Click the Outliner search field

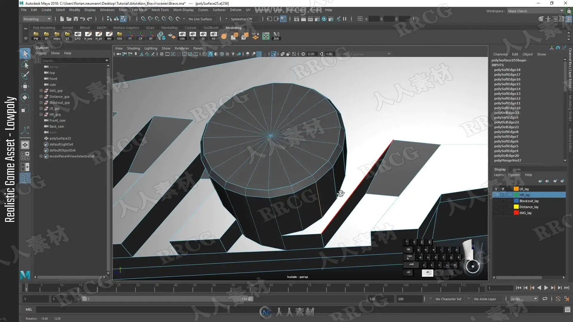[x=75, y=61]
